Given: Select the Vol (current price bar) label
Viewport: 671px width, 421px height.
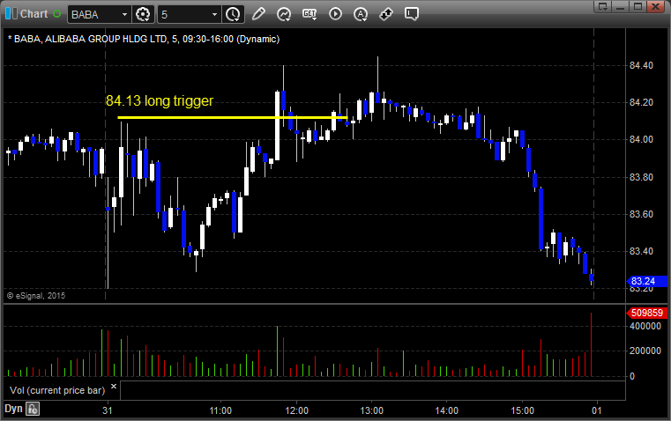Looking at the screenshot, I should click(57, 390).
